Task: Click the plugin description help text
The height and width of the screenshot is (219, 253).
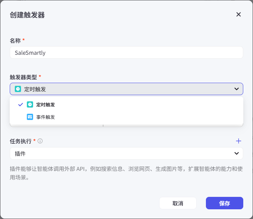Action: [126, 173]
